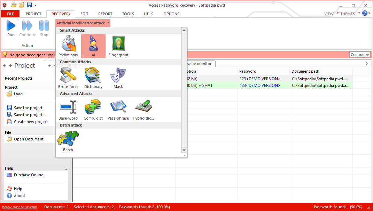Switch to the REPORT ribbon tab
Viewport: 373px width, 211px height.
coord(105,14)
